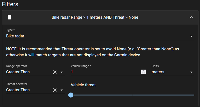Set Vehicle threat slider to maximum end

194,95
